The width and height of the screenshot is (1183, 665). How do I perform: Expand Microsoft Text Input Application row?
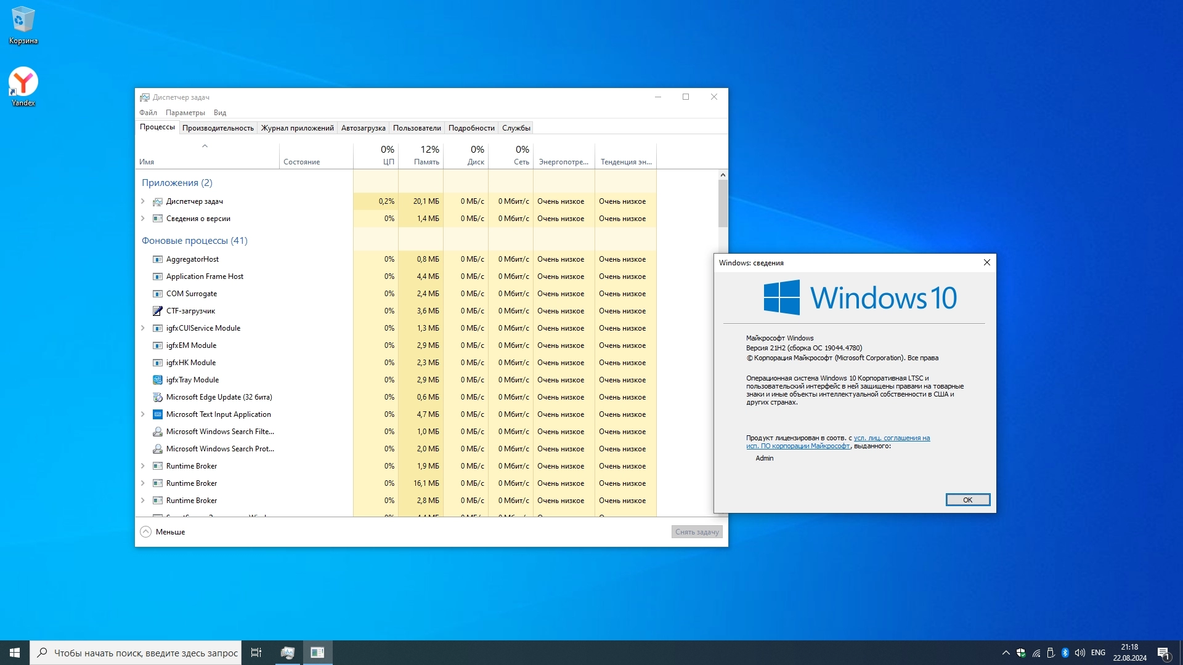pos(143,414)
